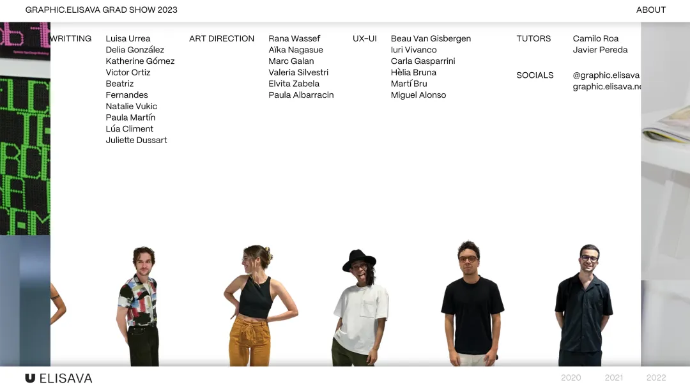Select the person wearing a black hat

click(360, 307)
